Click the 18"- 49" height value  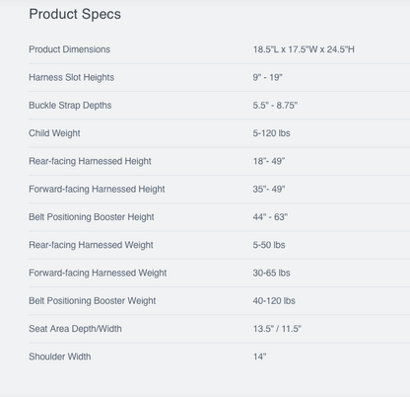click(269, 161)
